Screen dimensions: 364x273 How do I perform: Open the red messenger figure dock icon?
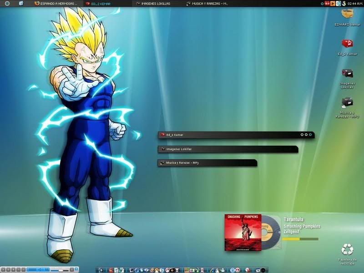(x=238, y=270)
